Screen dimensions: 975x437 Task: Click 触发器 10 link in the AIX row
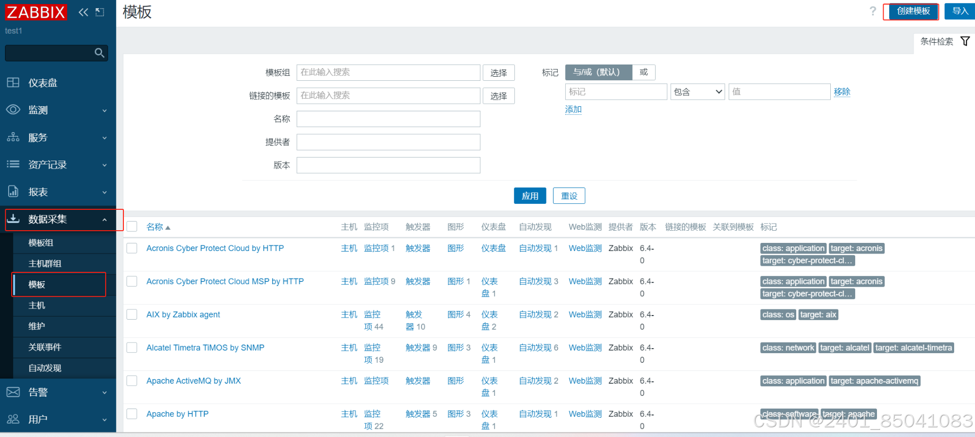(x=415, y=321)
